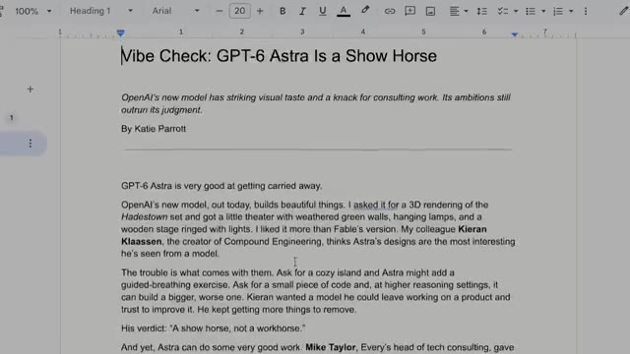Click the bold name 'Mike Taylor'
The image size is (630, 354).
(331, 347)
